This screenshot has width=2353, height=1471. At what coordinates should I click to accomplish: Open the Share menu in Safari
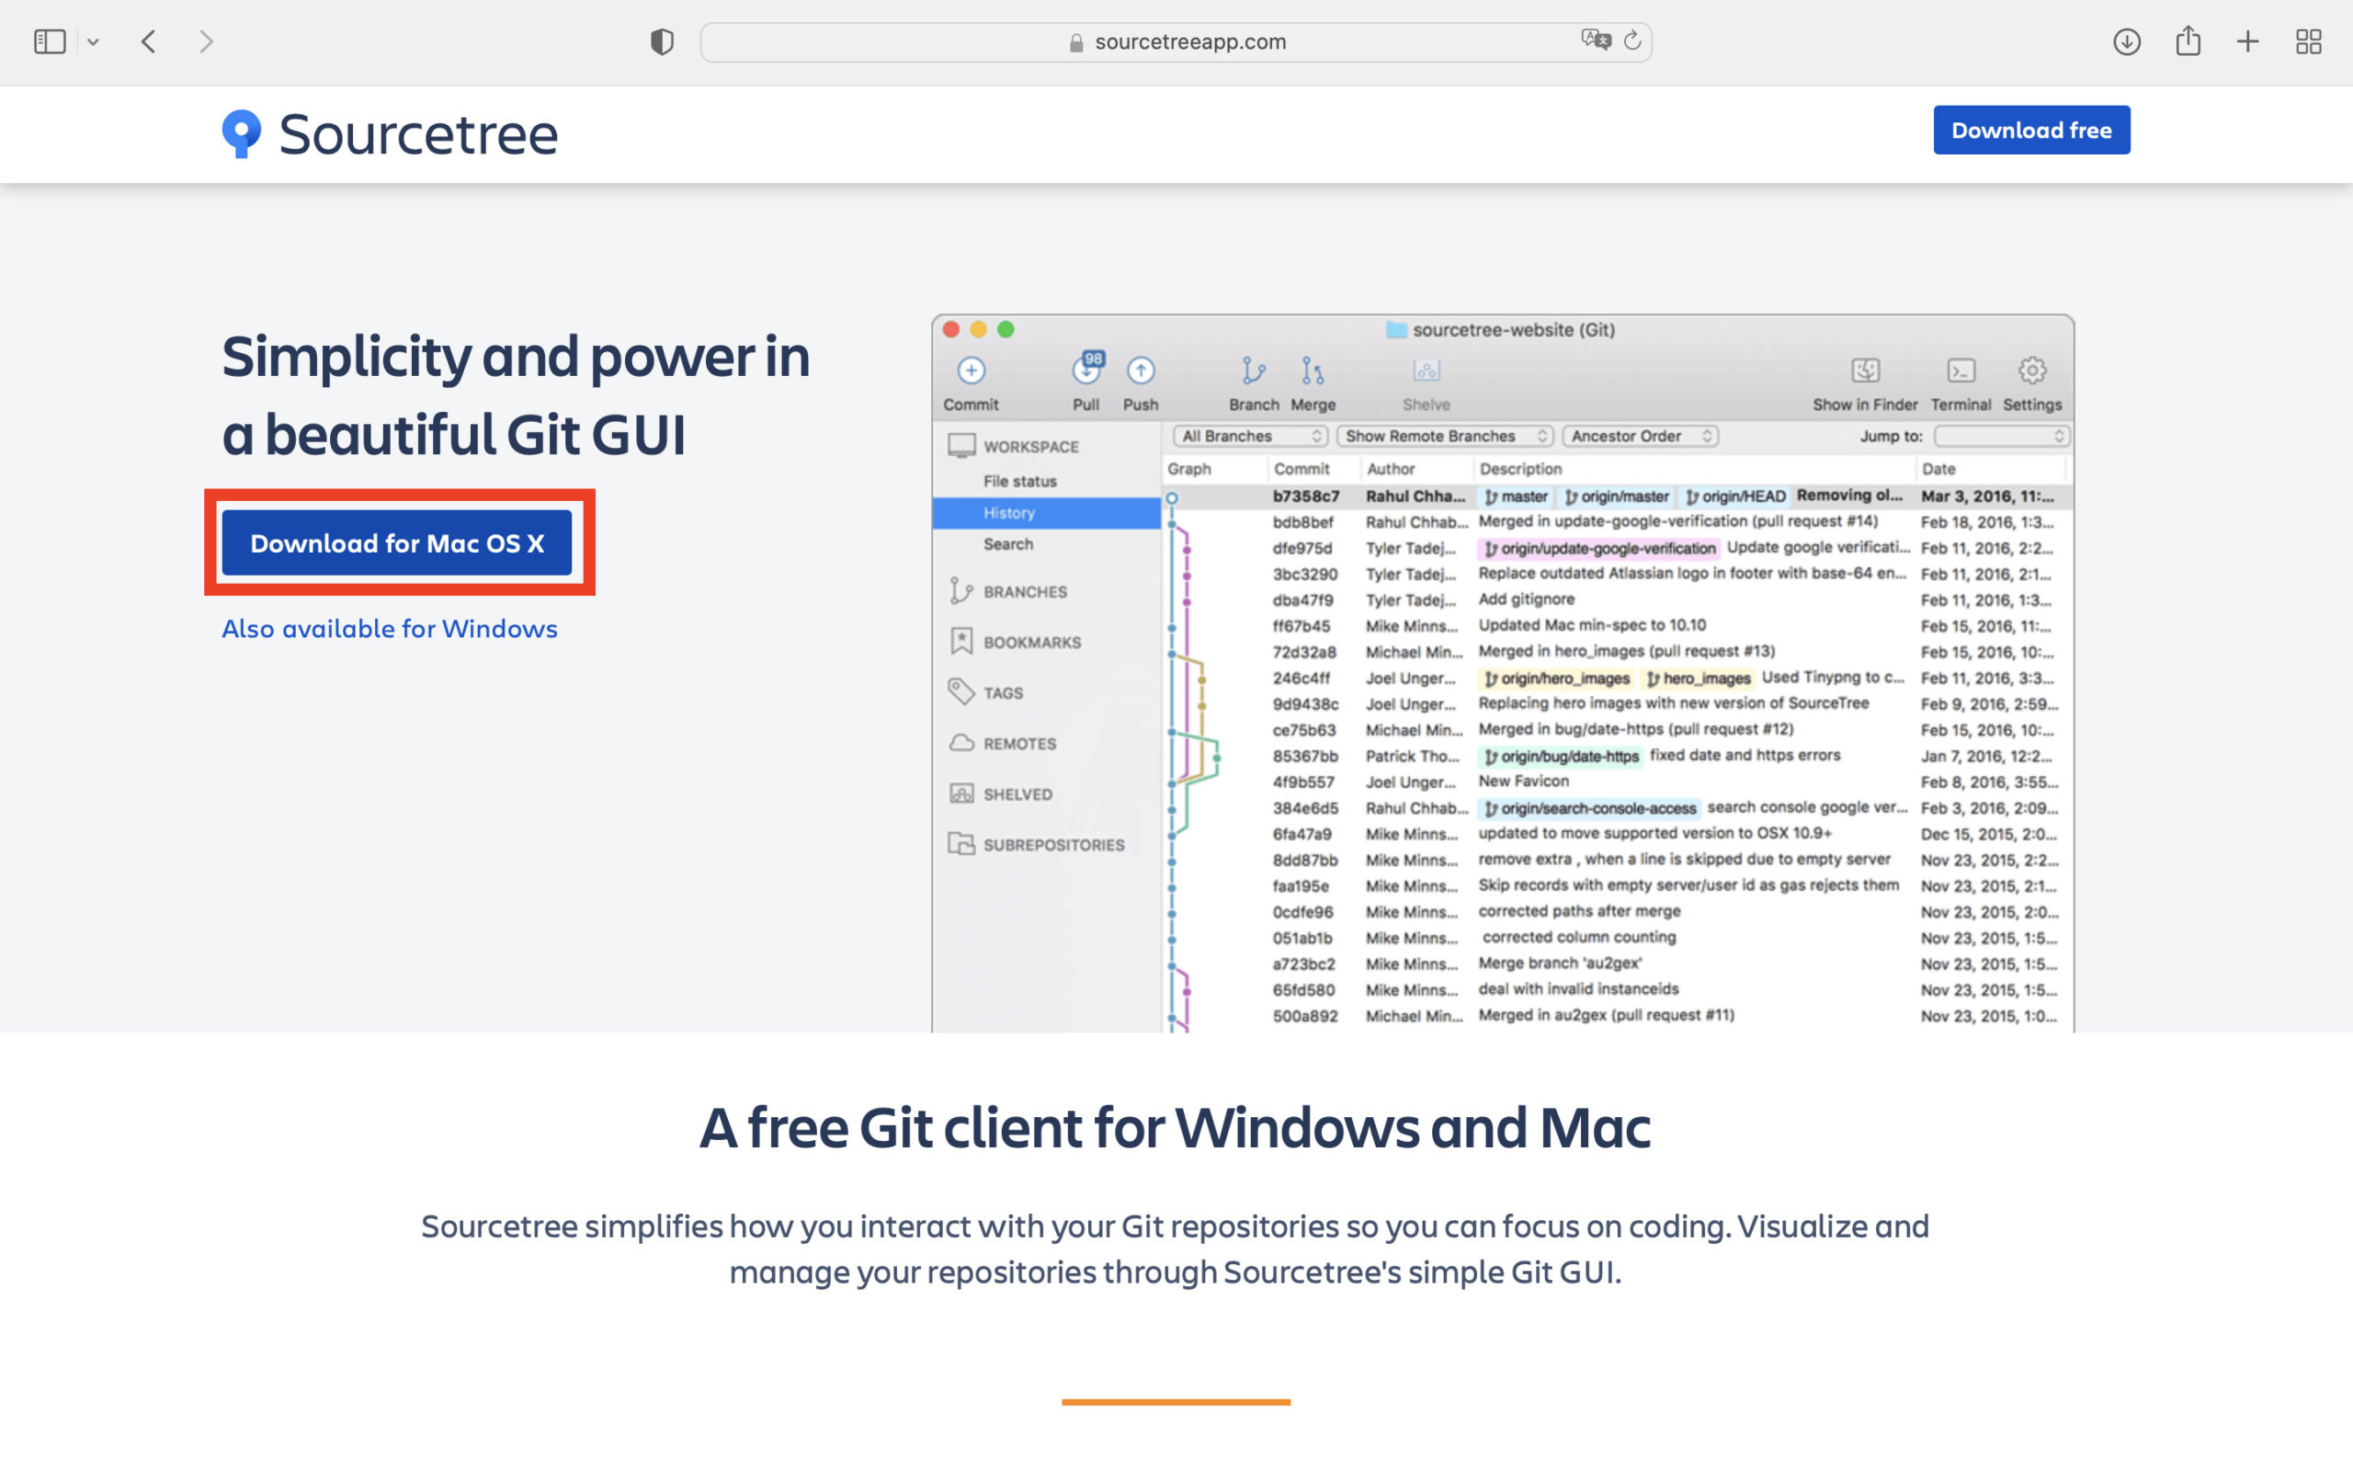(x=2188, y=40)
